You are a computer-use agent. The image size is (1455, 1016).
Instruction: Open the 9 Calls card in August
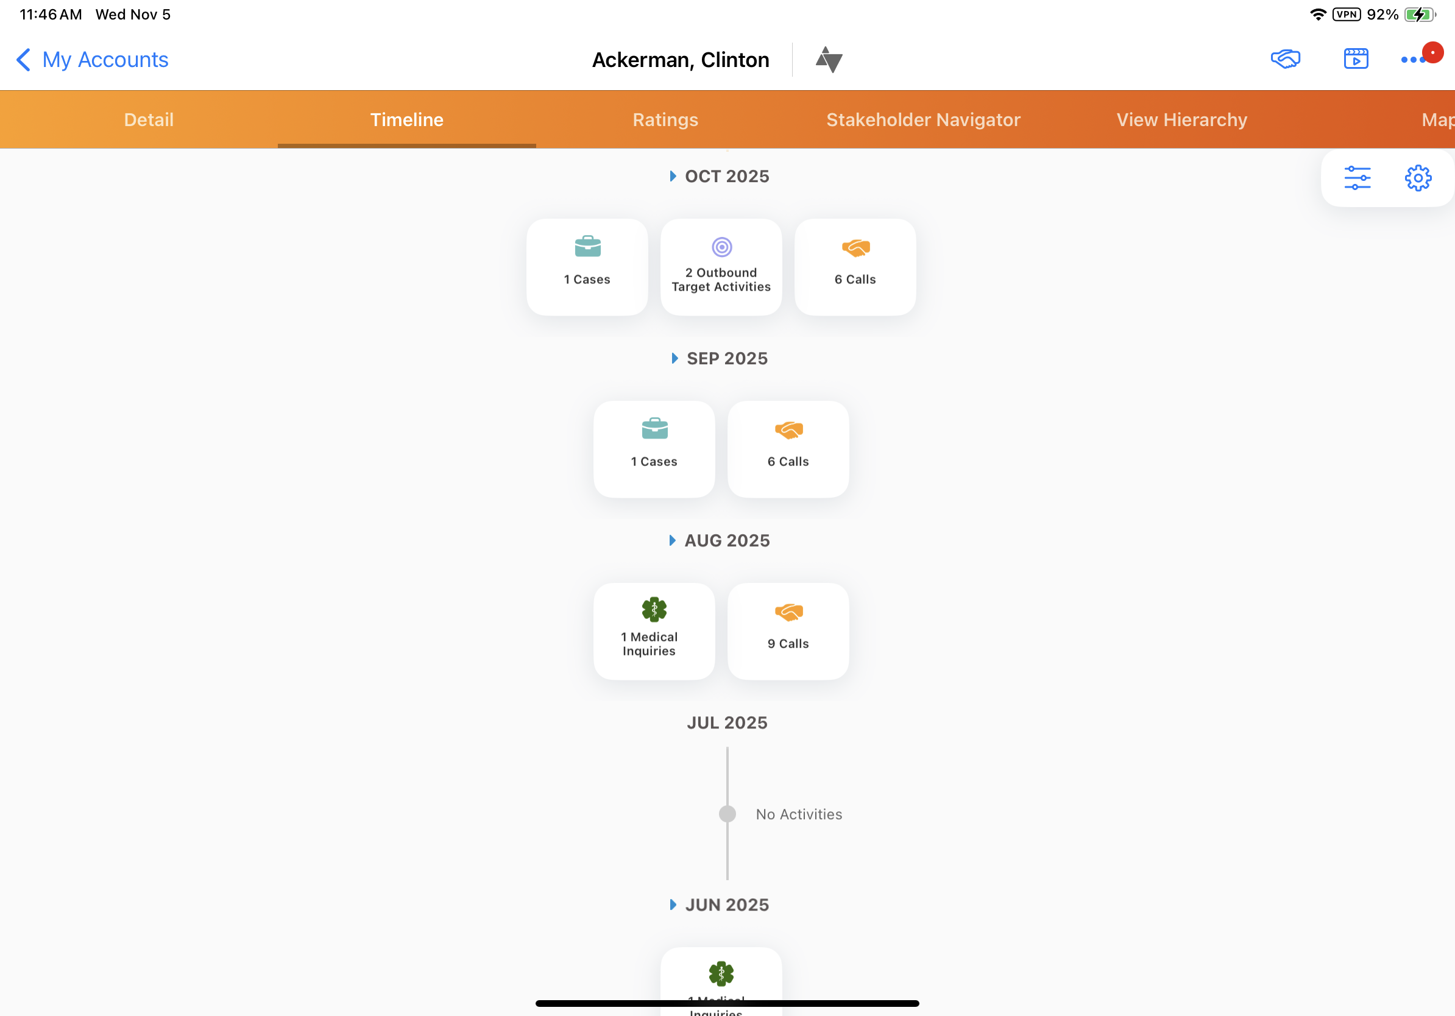tap(788, 631)
